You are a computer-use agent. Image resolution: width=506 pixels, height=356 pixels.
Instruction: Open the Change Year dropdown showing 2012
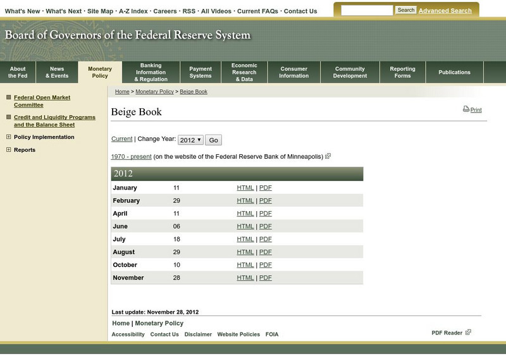(x=190, y=140)
